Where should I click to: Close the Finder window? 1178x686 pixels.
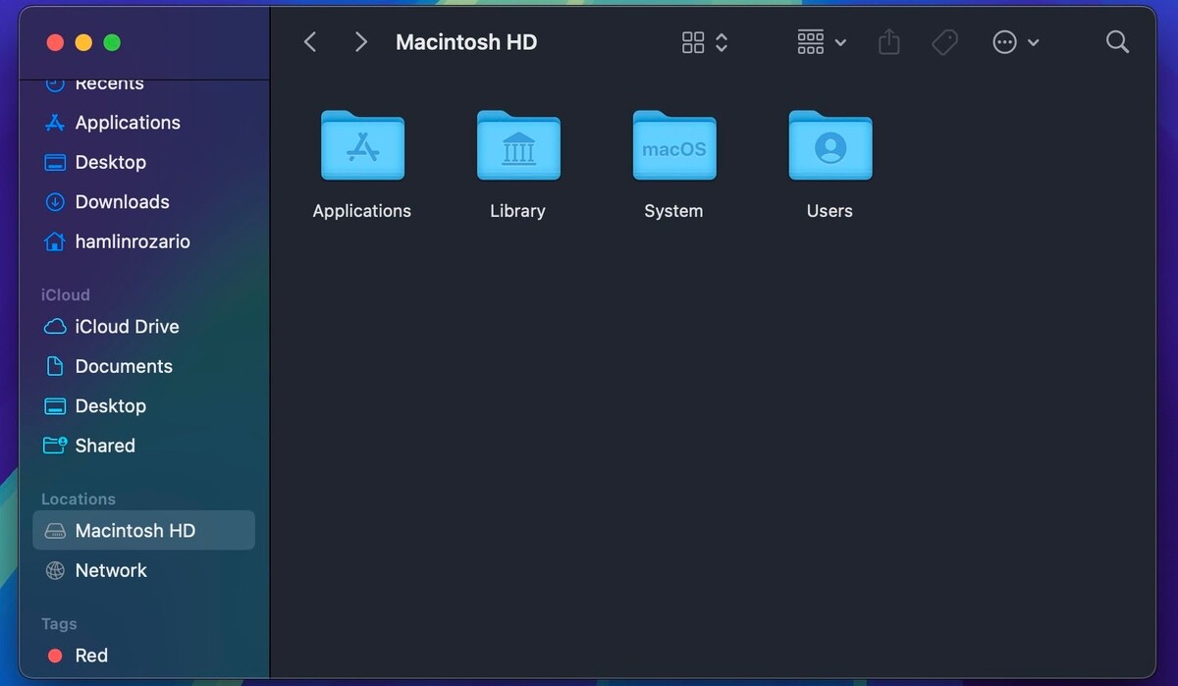pos(55,42)
